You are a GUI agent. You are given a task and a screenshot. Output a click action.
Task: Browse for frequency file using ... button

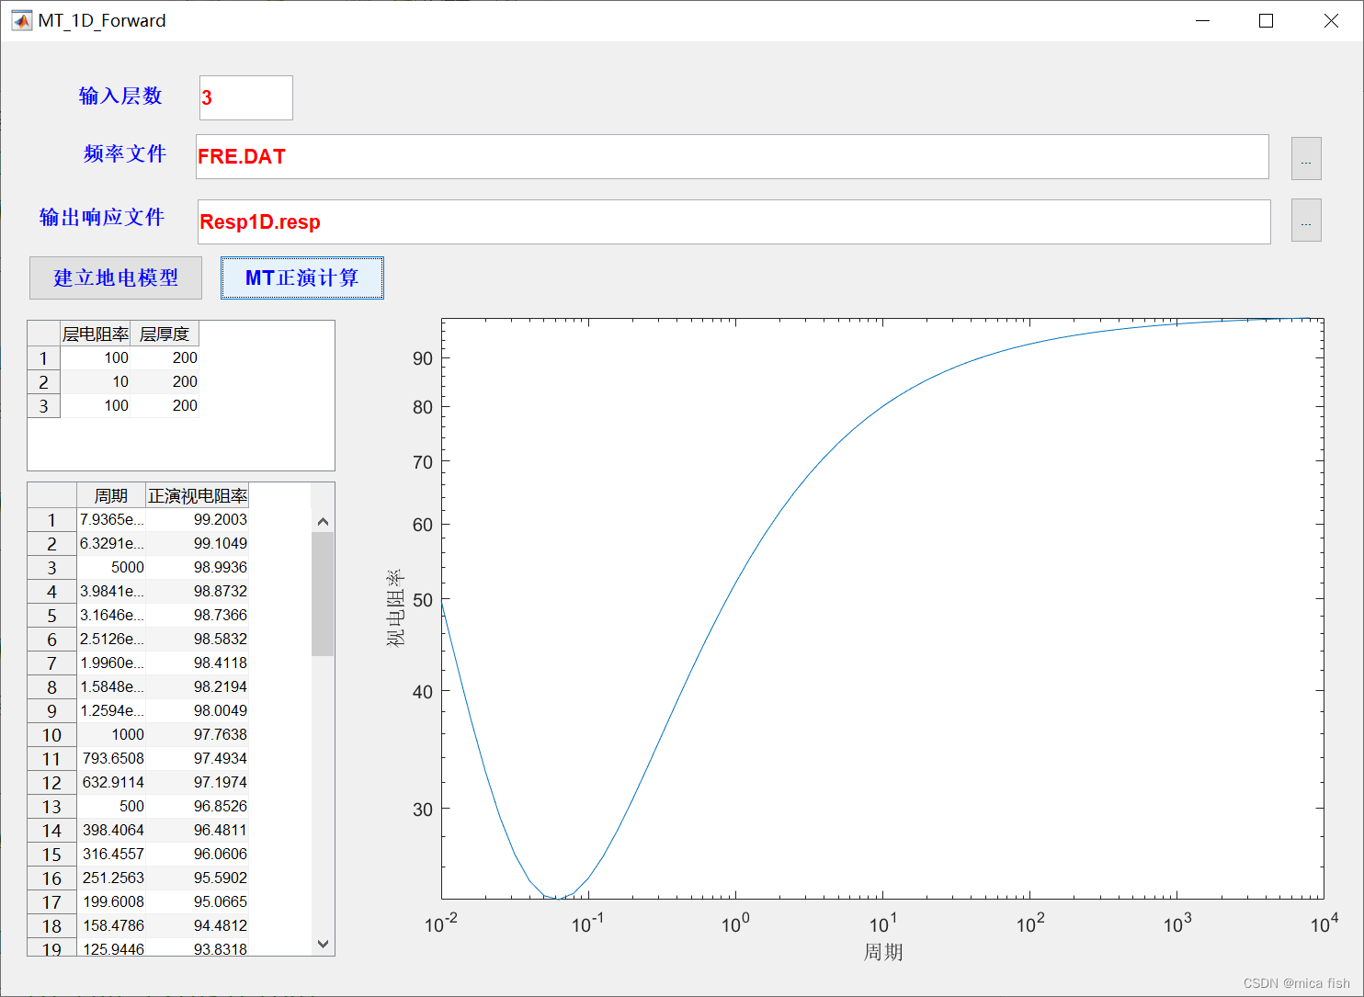pyautogui.click(x=1306, y=158)
